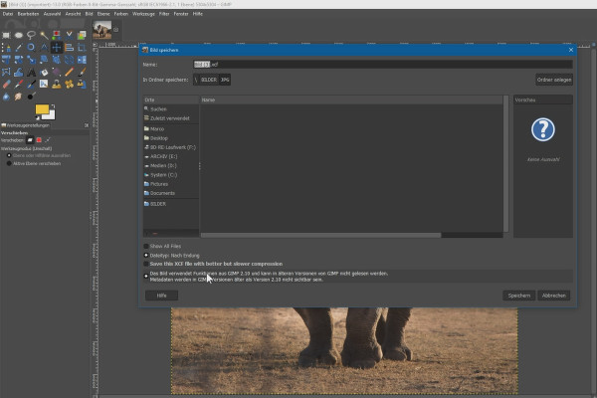The height and width of the screenshot is (398, 597).
Task: Select the Color Picker tool
Action: [x=19, y=48]
